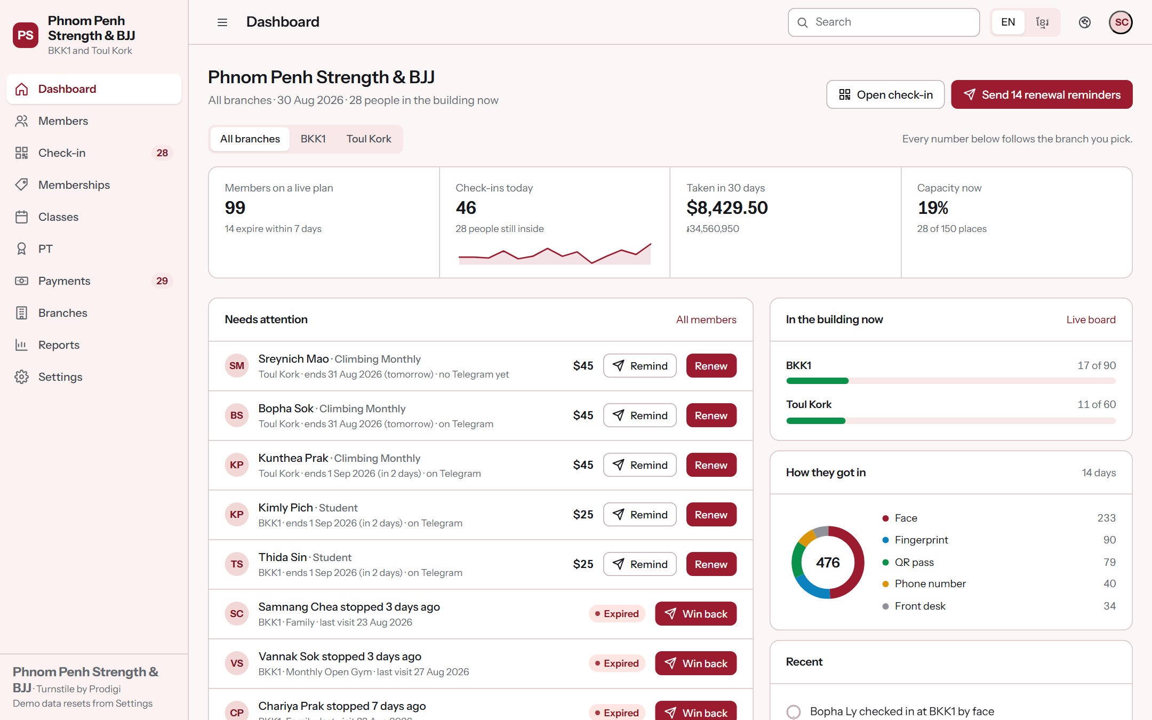The width and height of the screenshot is (1152, 720).
Task: Click the Dashboard home icon
Action: click(21, 89)
